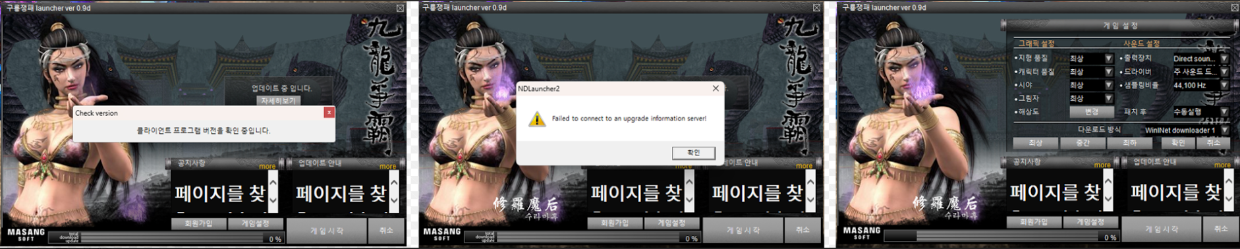Open 공지사항 more link, 게임 설정 launcher
Screen dimensions: 1240x249
[1102, 165]
